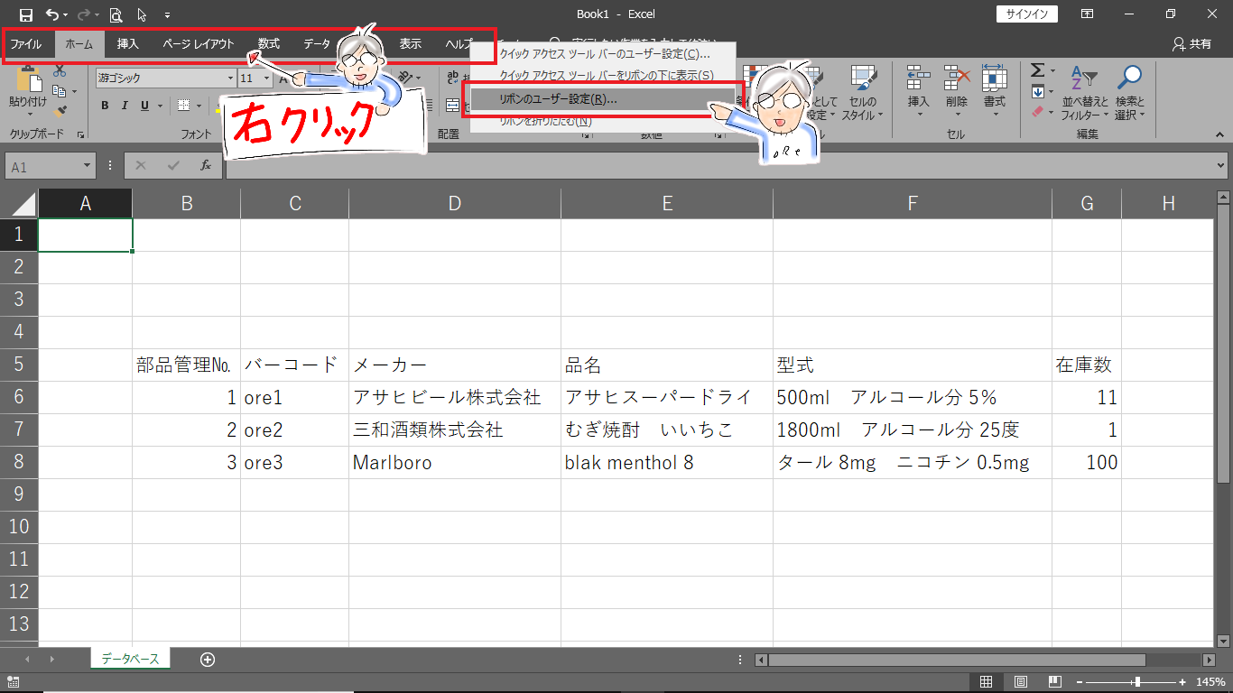1233x693 pixels.
Task: Choose クイック アクセス ツール バーのユーザー設定(C)...
Action: (x=603, y=55)
